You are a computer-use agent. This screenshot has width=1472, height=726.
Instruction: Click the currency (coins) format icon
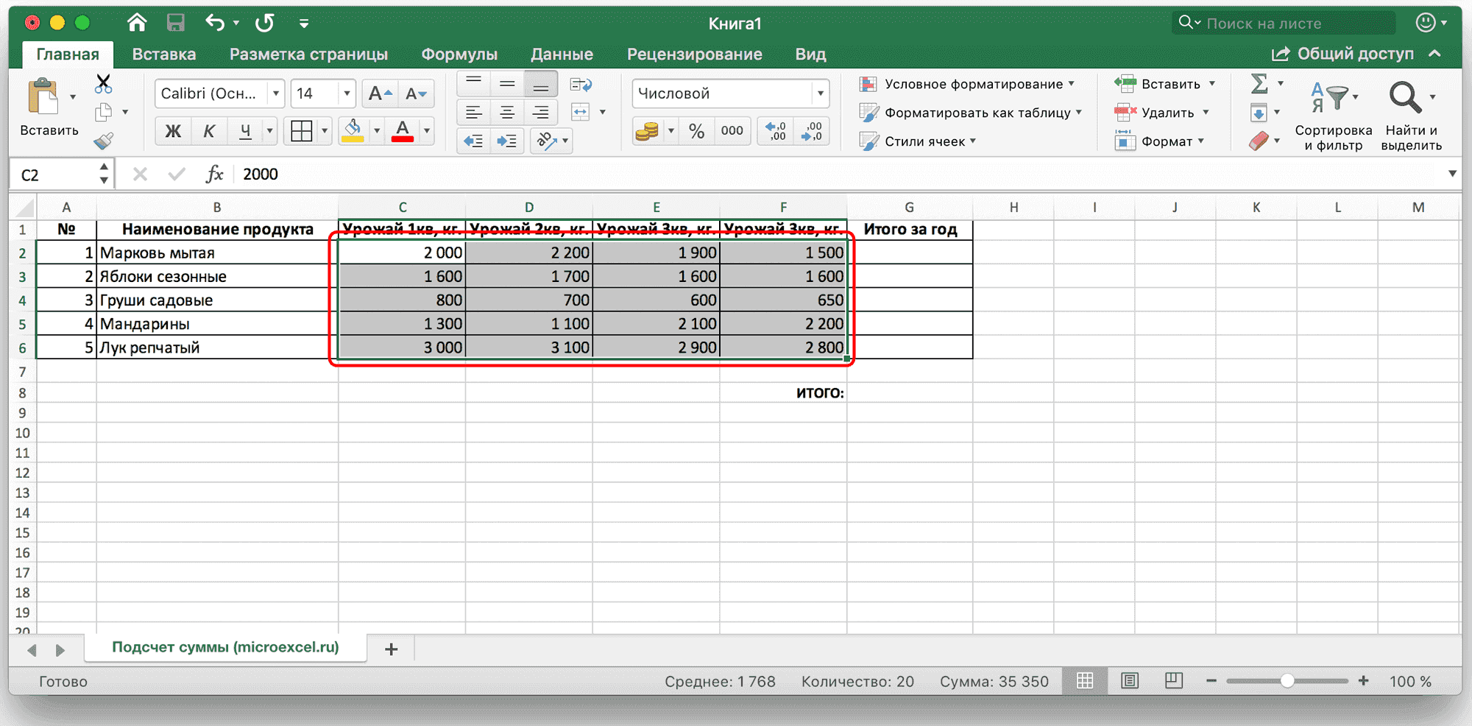coord(648,130)
